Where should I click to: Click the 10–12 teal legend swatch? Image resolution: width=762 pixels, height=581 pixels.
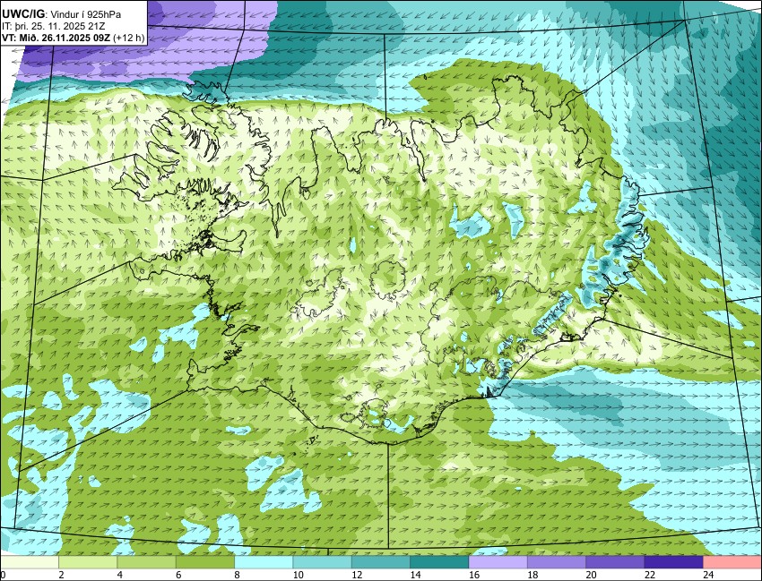tap(322, 562)
